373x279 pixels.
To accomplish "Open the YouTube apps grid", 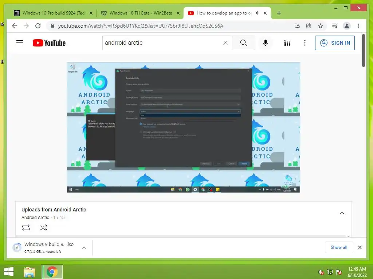I will (287, 43).
